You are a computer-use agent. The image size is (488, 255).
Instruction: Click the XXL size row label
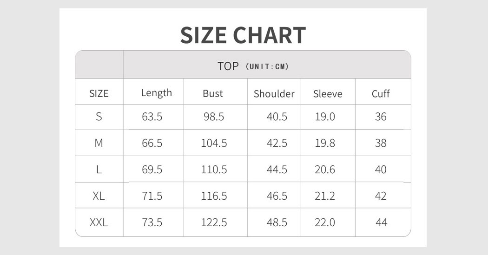click(99, 222)
